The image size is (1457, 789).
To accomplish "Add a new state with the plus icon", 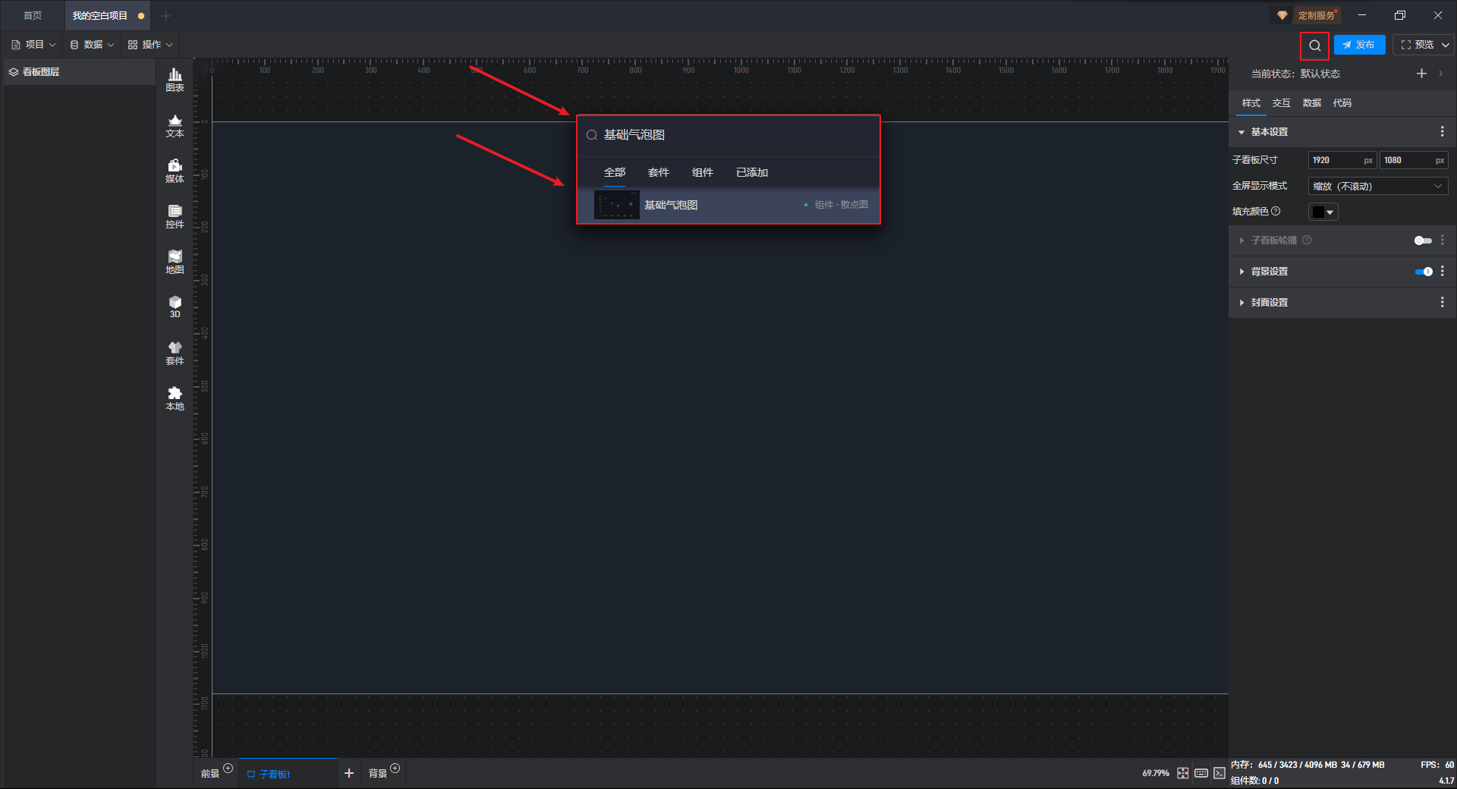I will pos(1421,74).
